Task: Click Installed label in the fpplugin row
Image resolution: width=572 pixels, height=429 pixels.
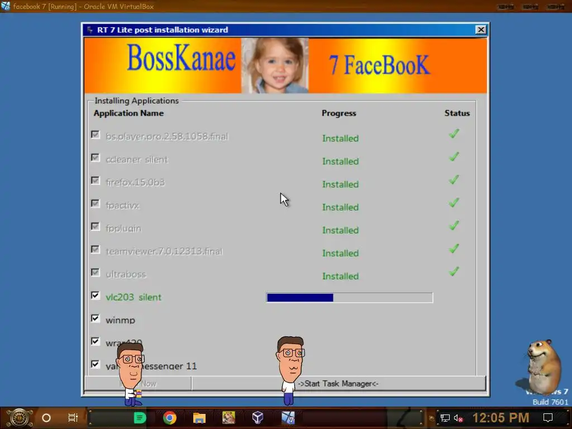Action: (x=340, y=230)
